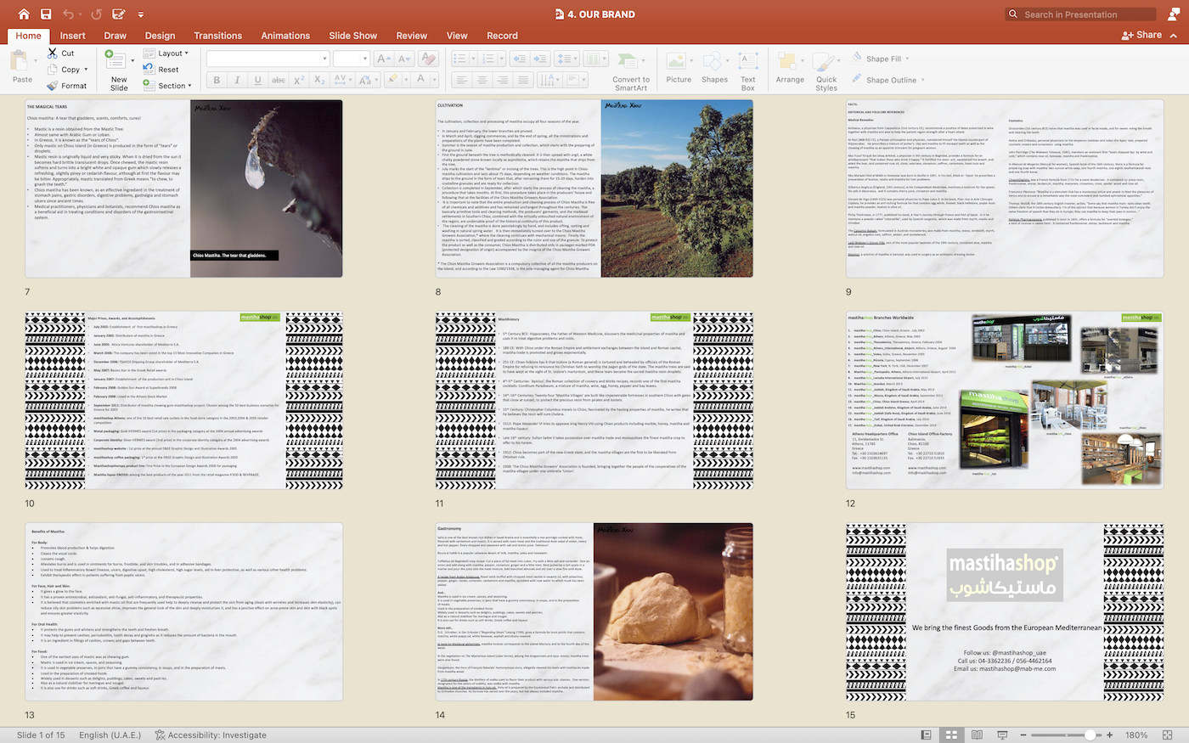Viewport: 1189px width, 743px height.
Task: Switch to Slide Sorter view in status bar
Action: [952, 735]
